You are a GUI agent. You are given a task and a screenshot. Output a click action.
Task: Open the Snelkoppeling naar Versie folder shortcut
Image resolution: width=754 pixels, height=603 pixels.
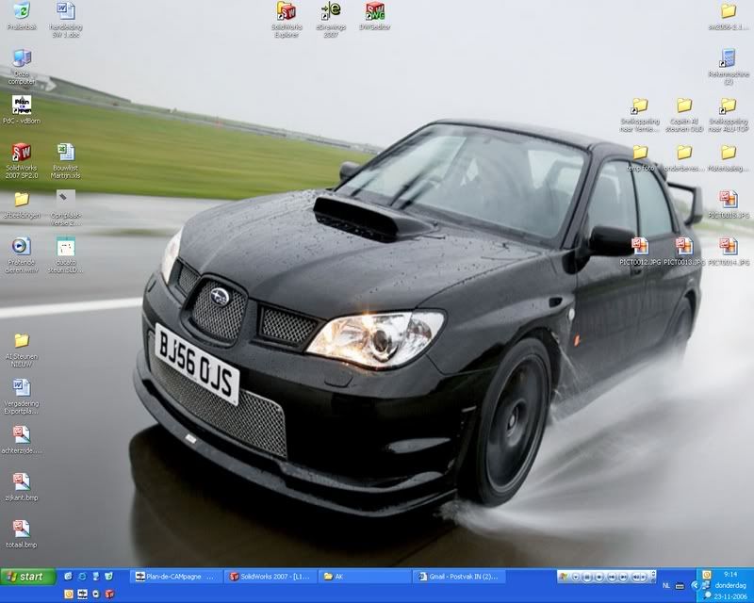click(x=640, y=115)
